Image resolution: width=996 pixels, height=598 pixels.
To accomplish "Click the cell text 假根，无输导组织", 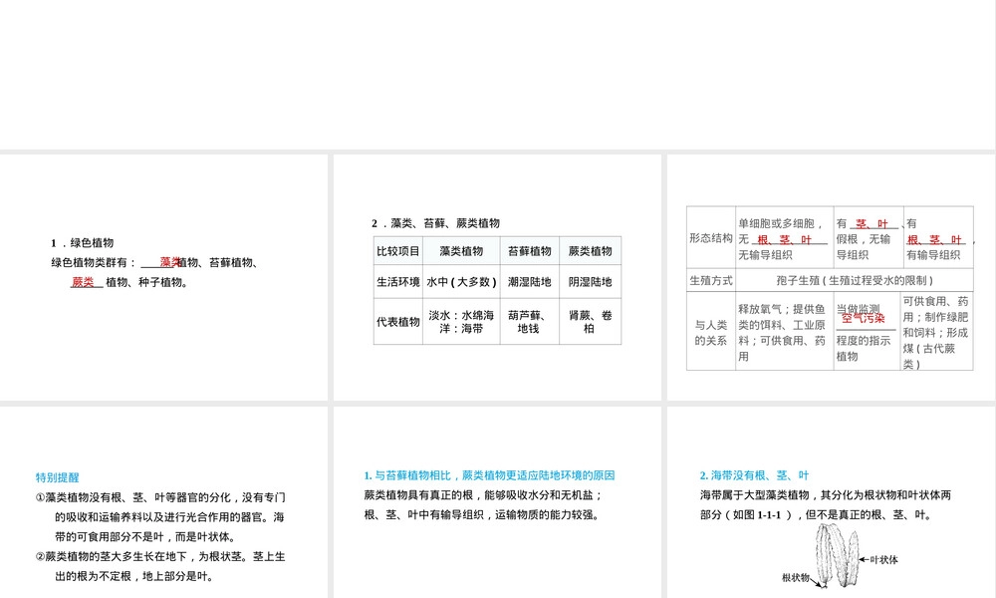I will (864, 246).
